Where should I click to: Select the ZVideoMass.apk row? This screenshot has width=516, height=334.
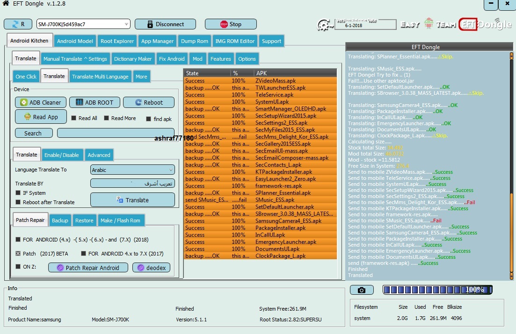[x=260, y=80]
